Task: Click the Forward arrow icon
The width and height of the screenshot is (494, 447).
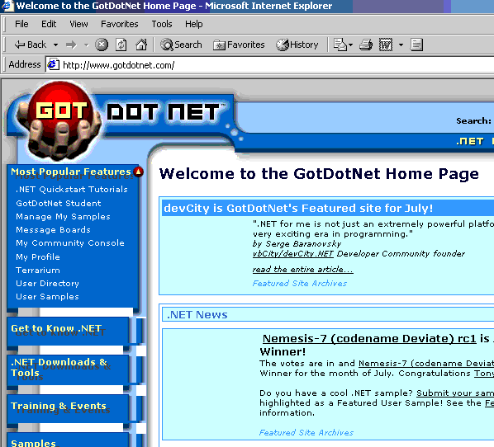Action: [x=71, y=45]
